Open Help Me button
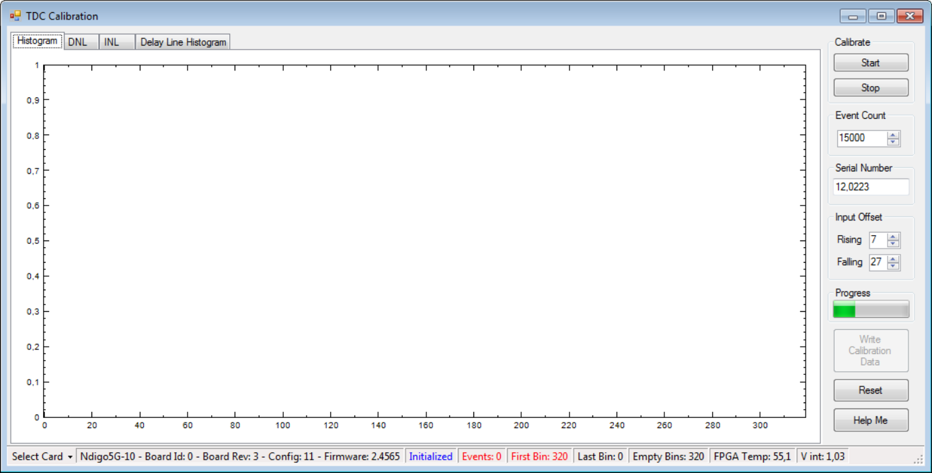Image resolution: width=932 pixels, height=473 pixels. click(871, 420)
